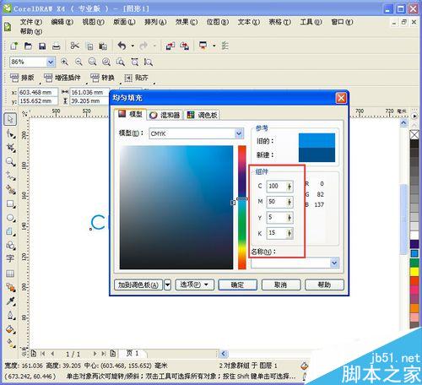Screen dimensions: 422x385
Task: Click the M value spinner
Action: coord(289,202)
